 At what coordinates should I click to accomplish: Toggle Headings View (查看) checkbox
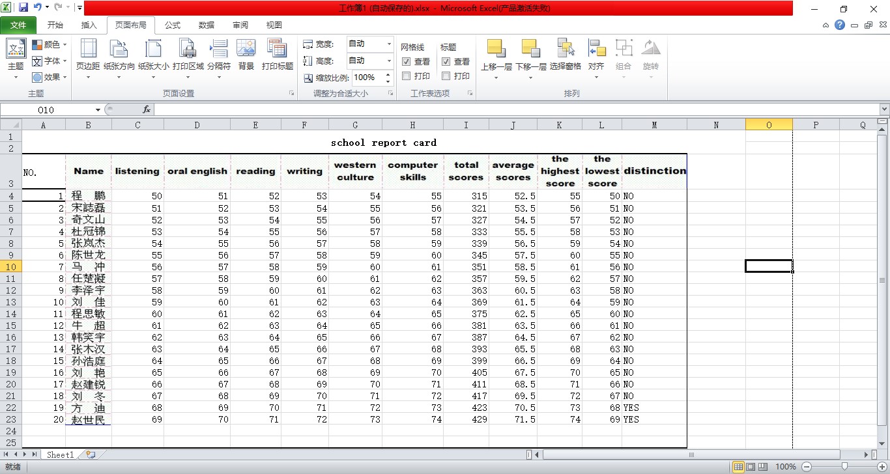pyautogui.click(x=446, y=61)
